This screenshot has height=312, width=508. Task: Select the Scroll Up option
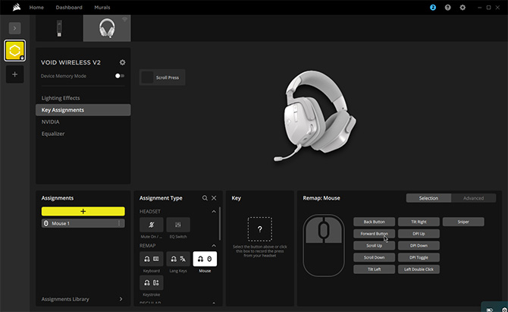[x=375, y=245]
